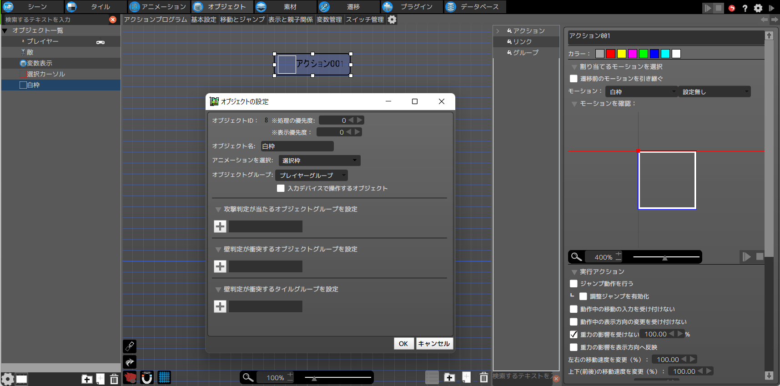780x386 pixels.
Task: Toggle the blue grid display icon
Action: tap(164, 377)
